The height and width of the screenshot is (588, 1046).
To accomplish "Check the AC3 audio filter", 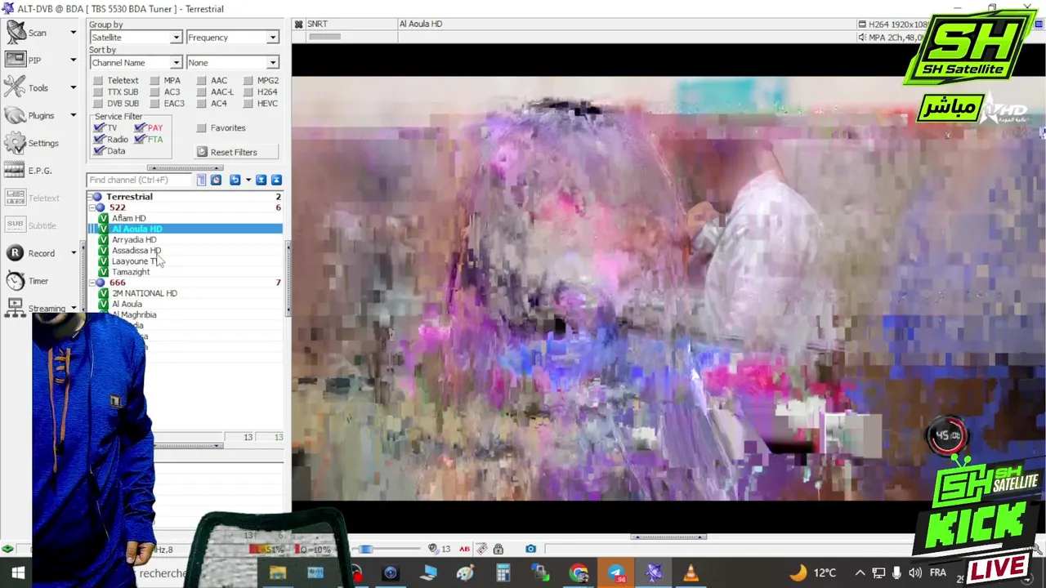I will click(154, 91).
